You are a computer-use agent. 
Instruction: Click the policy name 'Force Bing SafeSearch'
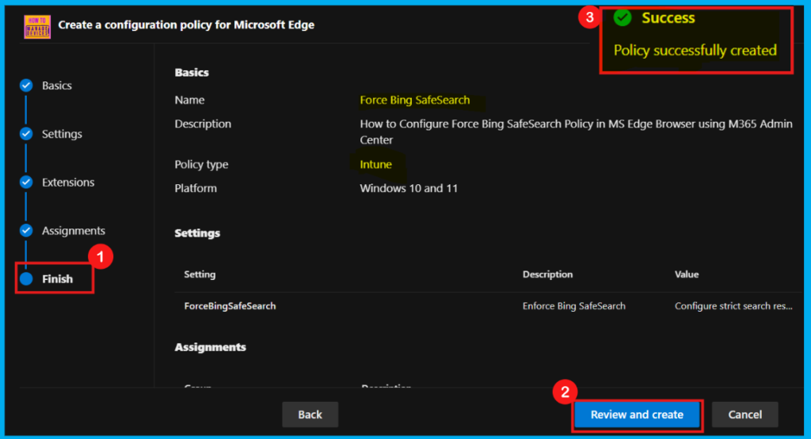pos(415,100)
